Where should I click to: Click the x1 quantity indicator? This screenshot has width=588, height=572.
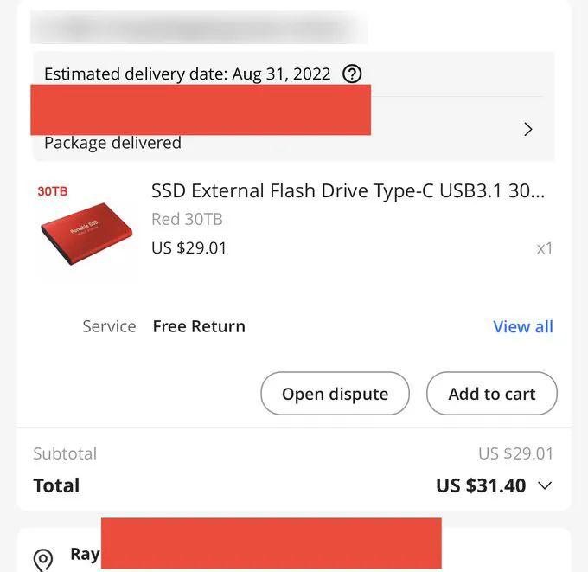(x=544, y=248)
